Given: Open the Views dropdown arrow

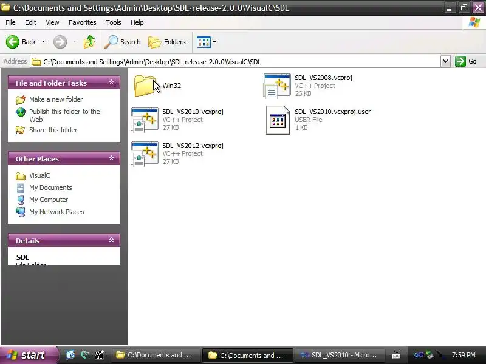Looking at the screenshot, I should tap(214, 42).
